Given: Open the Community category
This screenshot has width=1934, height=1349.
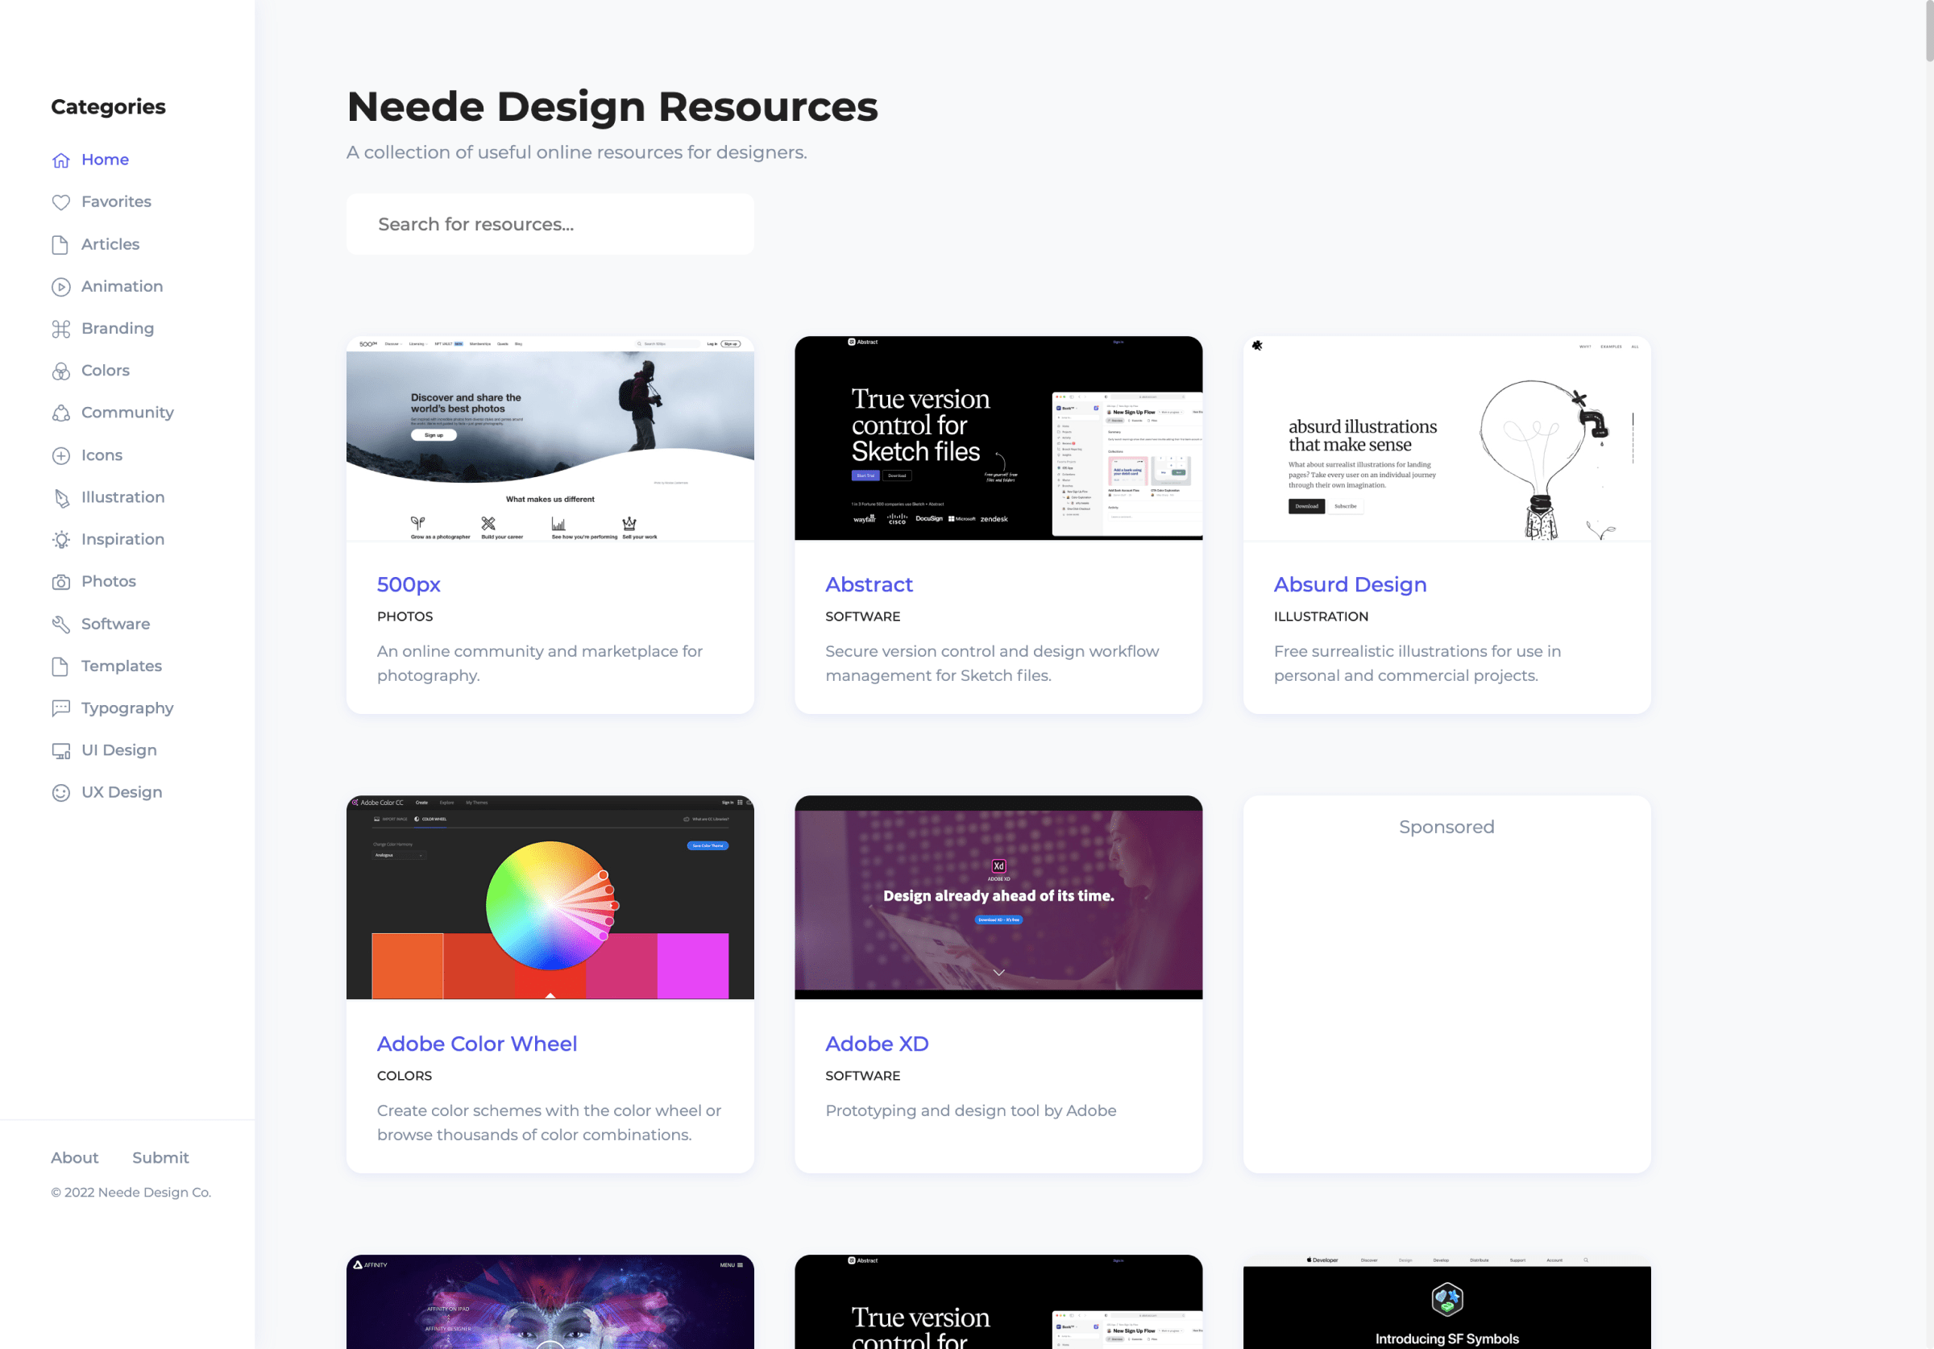Looking at the screenshot, I should pos(127,412).
